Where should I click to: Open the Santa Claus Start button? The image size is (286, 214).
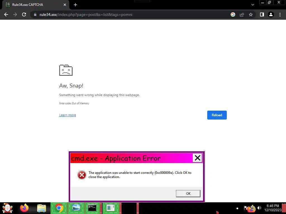[x=7, y=208]
